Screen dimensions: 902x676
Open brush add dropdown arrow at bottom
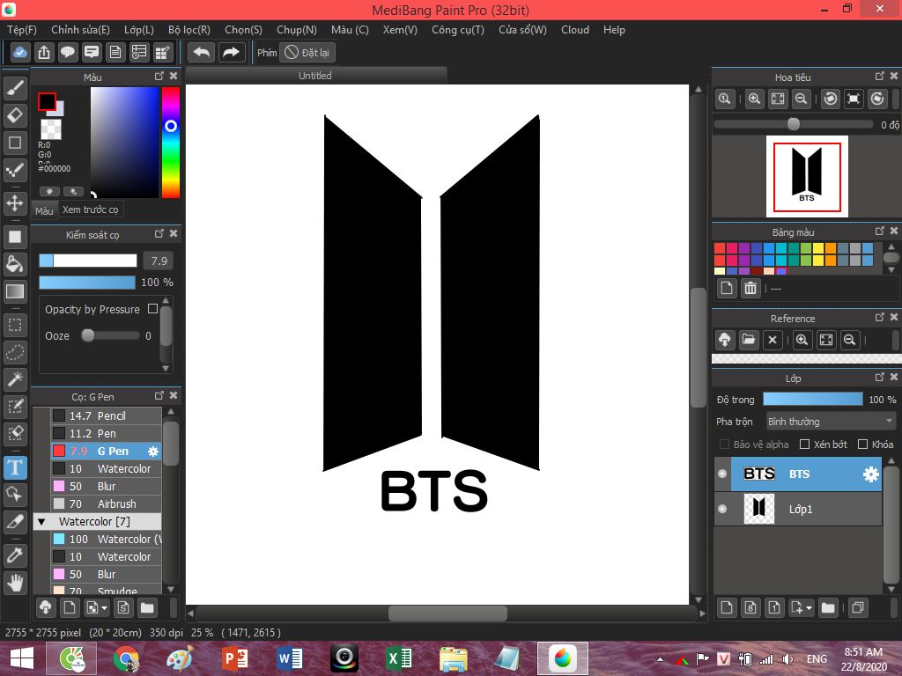[104, 607]
